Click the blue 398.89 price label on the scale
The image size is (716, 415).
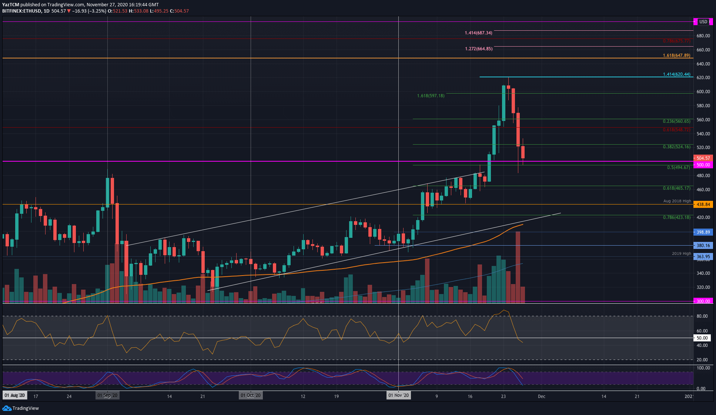click(x=703, y=232)
